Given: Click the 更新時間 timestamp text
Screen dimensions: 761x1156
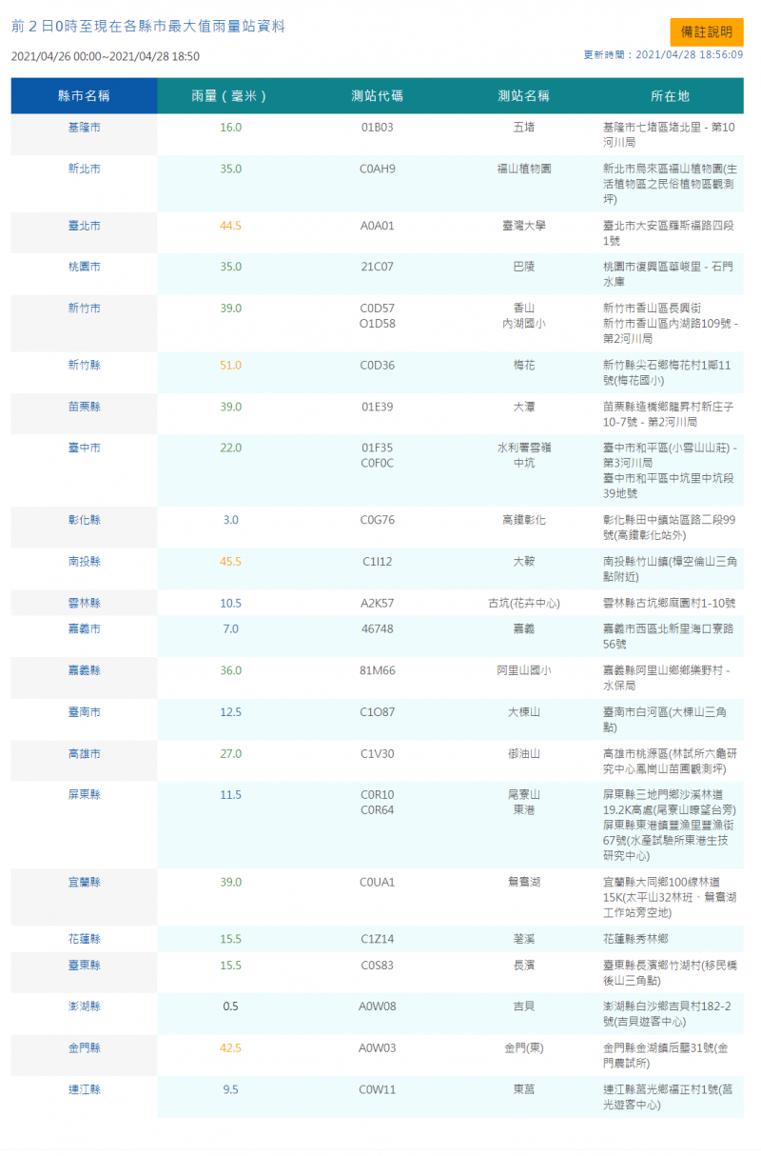Looking at the screenshot, I should coord(664,54).
